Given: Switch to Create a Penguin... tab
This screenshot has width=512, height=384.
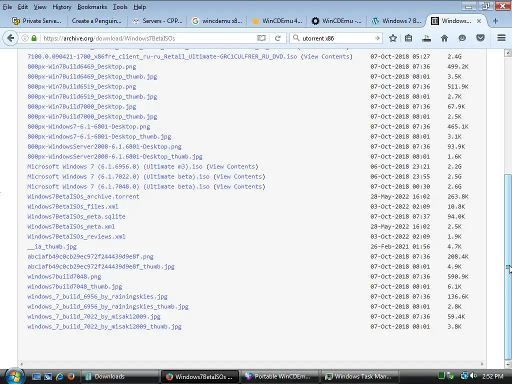Looking at the screenshot, I should (x=96, y=21).
